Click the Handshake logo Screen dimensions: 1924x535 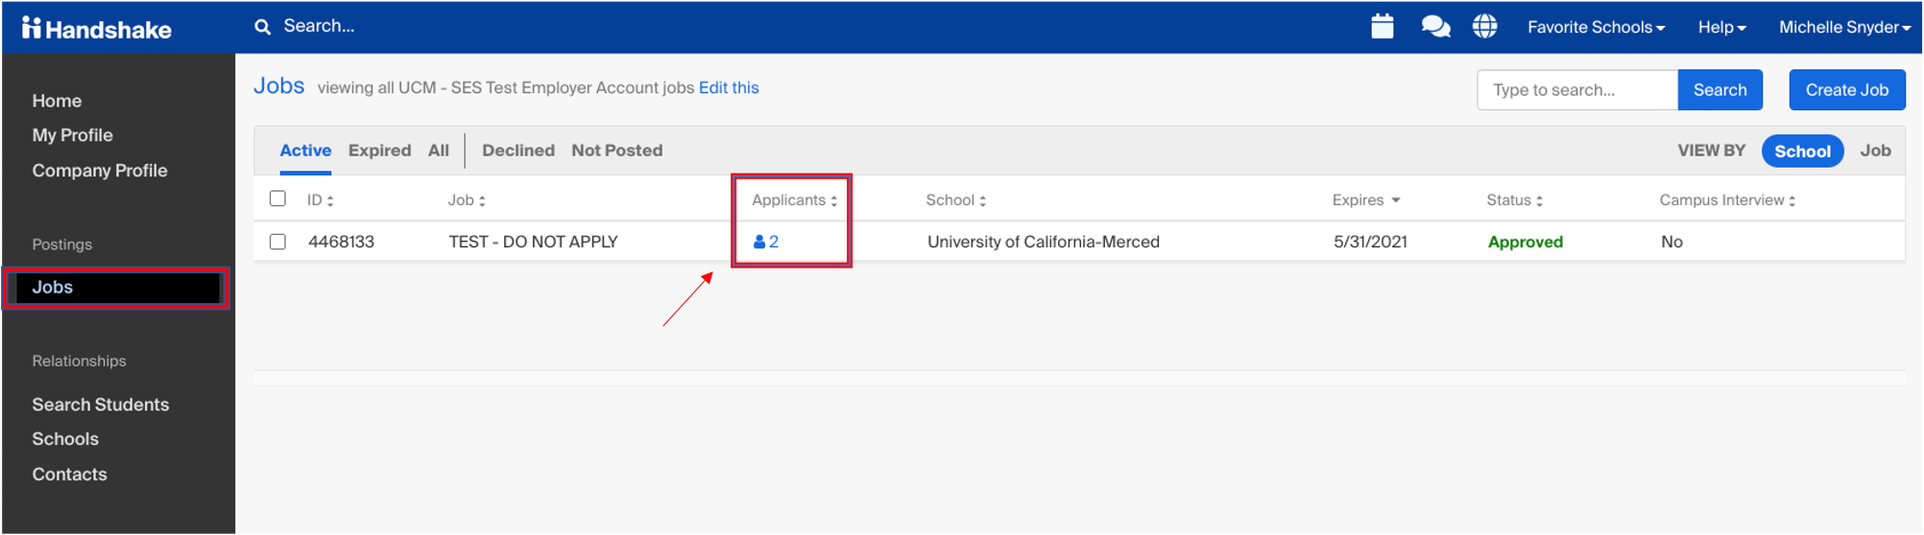[x=97, y=29]
